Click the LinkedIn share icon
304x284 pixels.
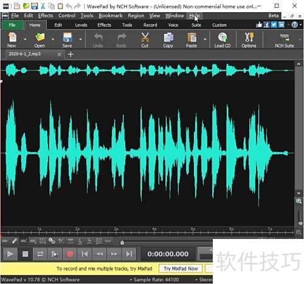[x=282, y=25]
